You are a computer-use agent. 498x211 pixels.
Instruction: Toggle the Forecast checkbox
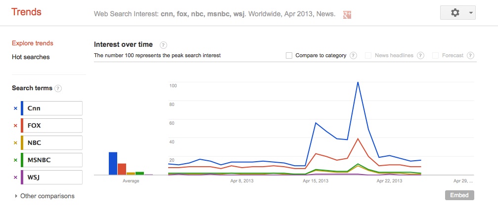pos(436,56)
